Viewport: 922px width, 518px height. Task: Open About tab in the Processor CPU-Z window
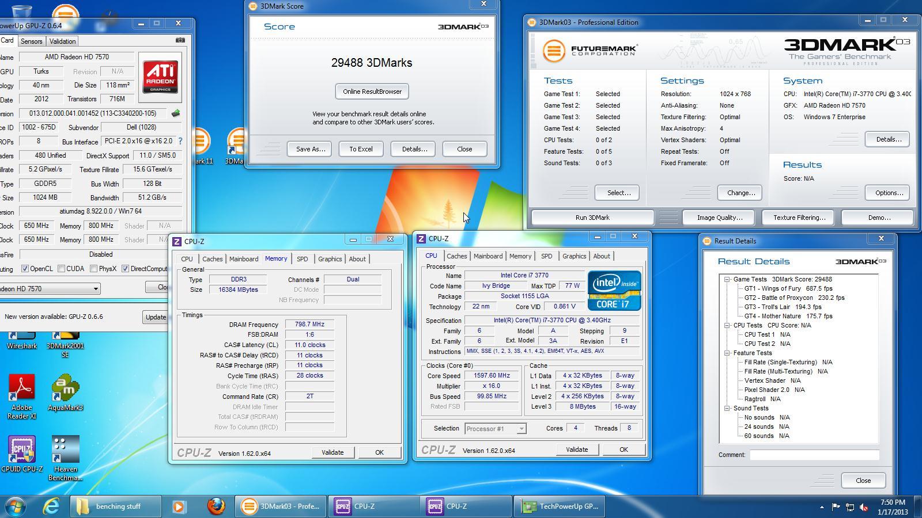pos(602,256)
